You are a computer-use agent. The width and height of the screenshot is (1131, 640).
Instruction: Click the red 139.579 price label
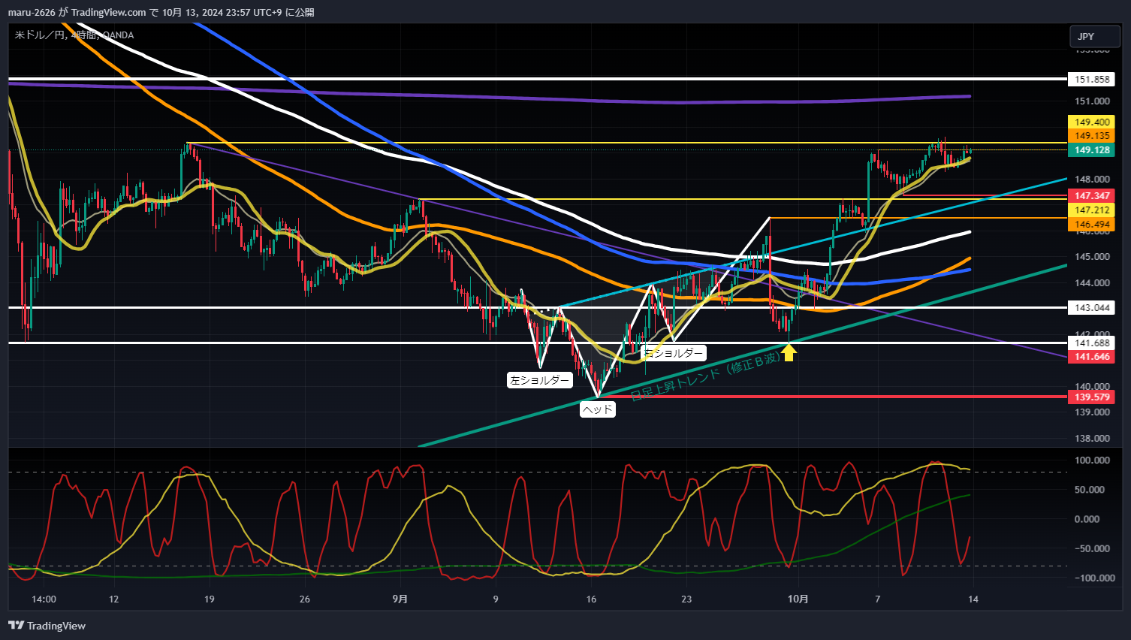(1092, 397)
